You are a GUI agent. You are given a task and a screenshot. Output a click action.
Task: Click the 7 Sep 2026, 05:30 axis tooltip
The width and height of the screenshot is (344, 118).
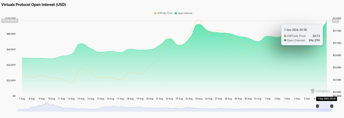click(x=326, y=99)
